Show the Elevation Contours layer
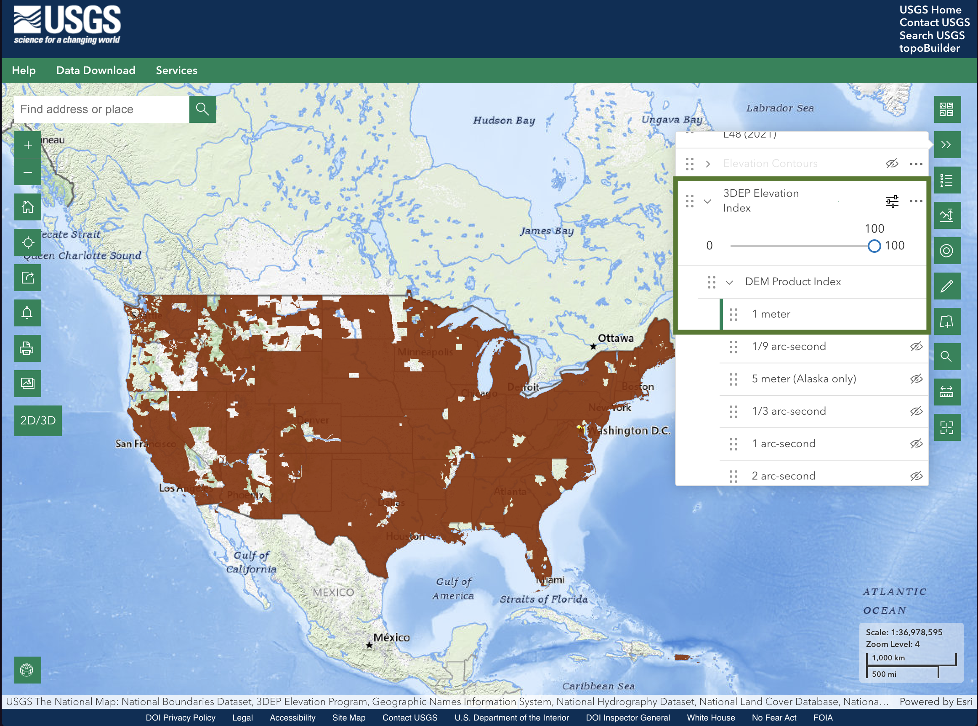Image resolution: width=978 pixels, height=726 pixels. click(x=892, y=163)
